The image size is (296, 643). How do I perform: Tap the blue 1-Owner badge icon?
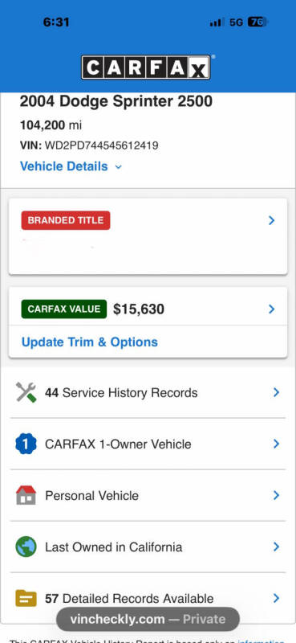pyautogui.click(x=26, y=444)
